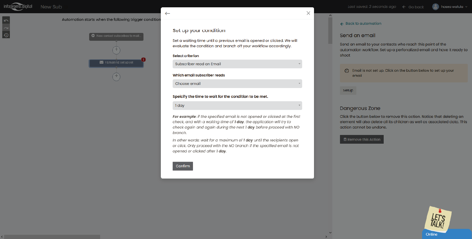Close the condition setup dialog

coord(308,13)
